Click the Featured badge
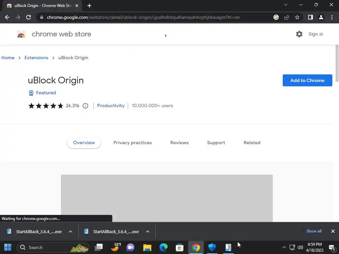This screenshot has height=254, width=339. click(42, 93)
